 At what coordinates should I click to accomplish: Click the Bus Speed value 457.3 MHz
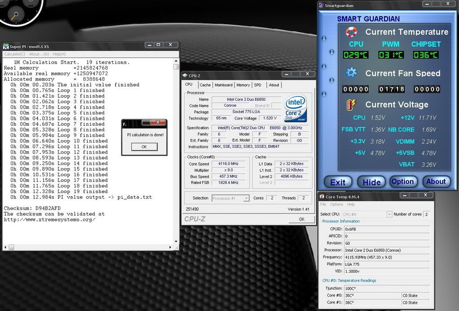click(x=228, y=176)
